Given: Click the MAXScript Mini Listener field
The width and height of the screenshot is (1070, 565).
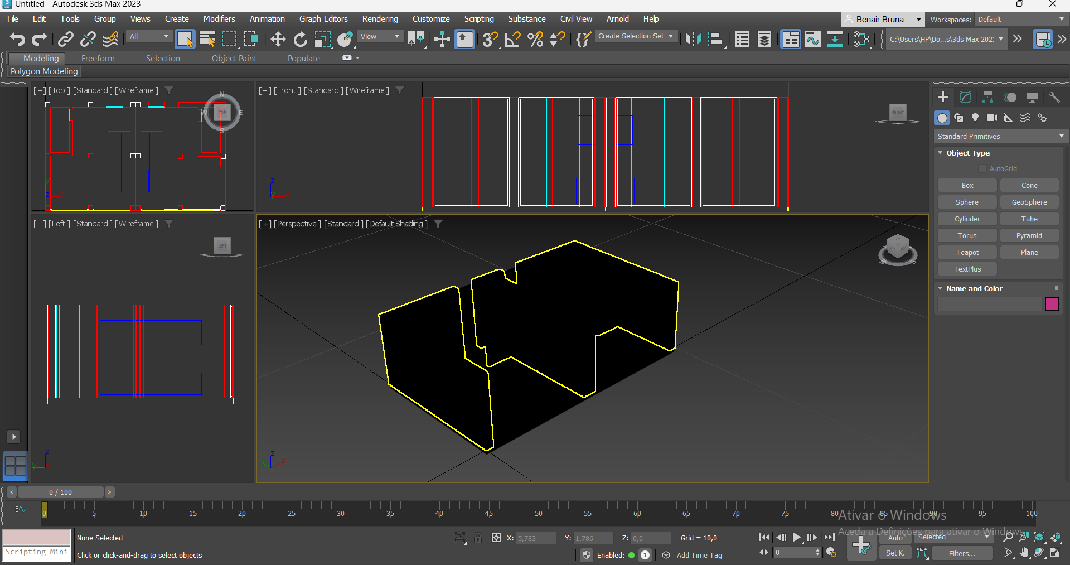Looking at the screenshot, I should (37, 552).
